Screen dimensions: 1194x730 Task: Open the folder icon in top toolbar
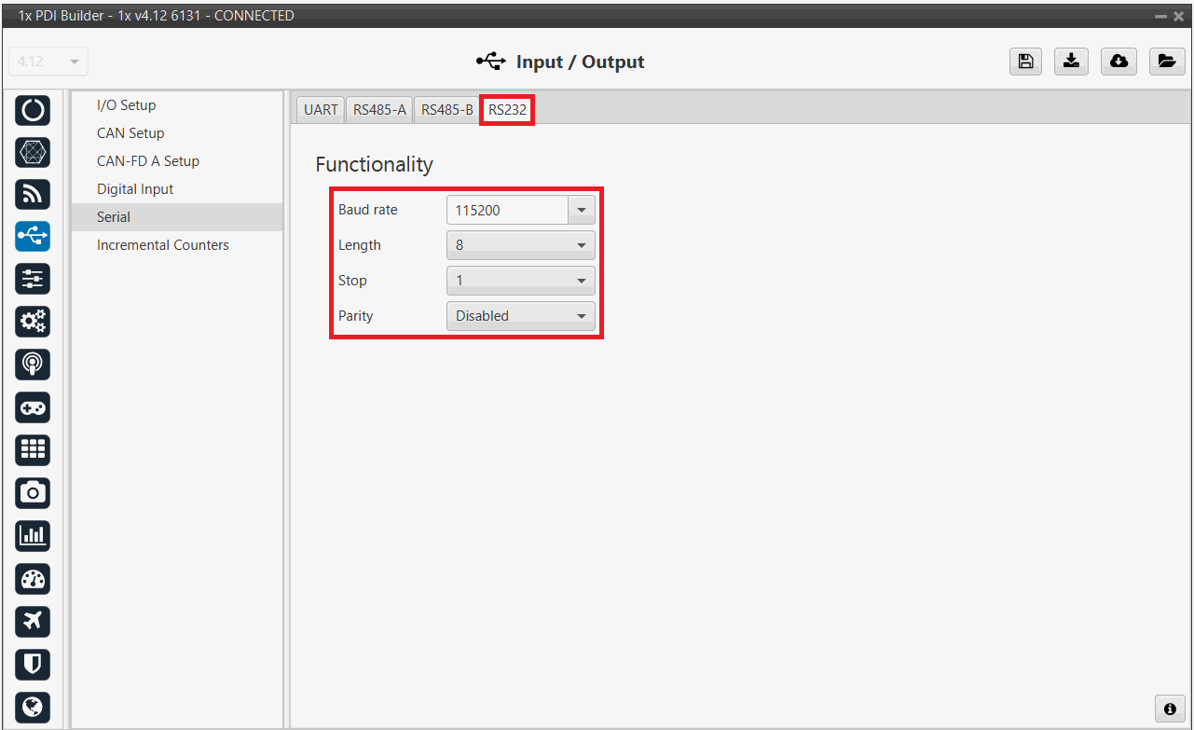pyautogui.click(x=1166, y=62)
